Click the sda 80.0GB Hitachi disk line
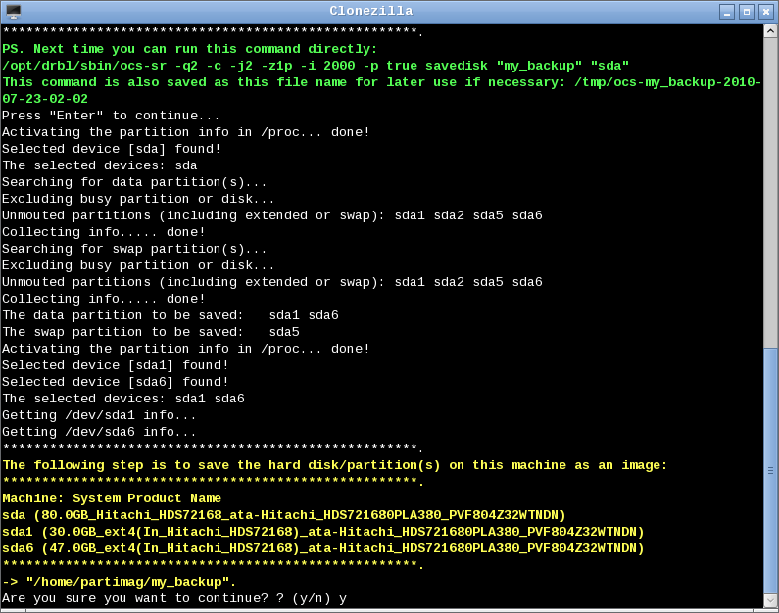This screenshot has height=613, width=779. point(284,515)
